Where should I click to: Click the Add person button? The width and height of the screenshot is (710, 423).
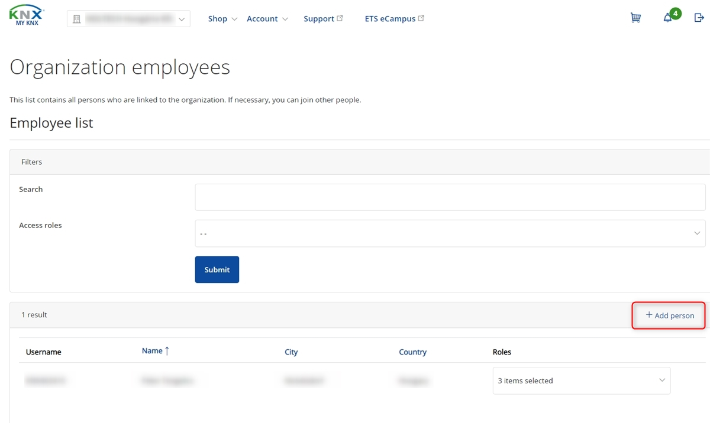point(669,315)
